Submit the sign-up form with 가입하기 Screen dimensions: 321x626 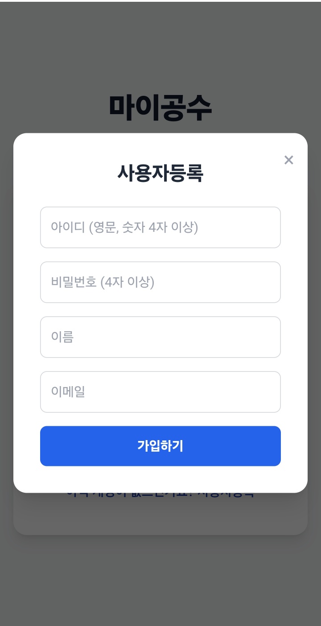[x=160, y=446]
